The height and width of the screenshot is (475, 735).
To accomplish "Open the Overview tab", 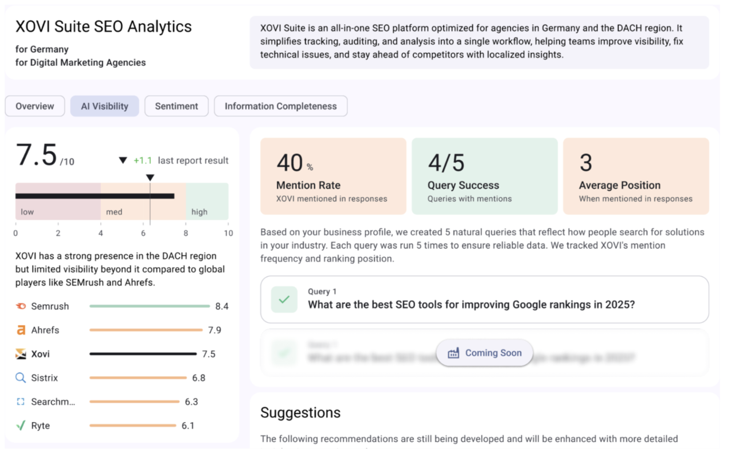I will click(35, 106).
